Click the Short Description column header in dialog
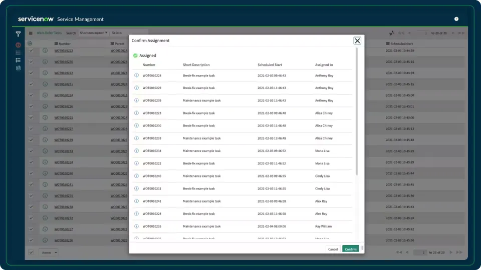The height and width of the screenshot is (270, 481). pos(196,64)
